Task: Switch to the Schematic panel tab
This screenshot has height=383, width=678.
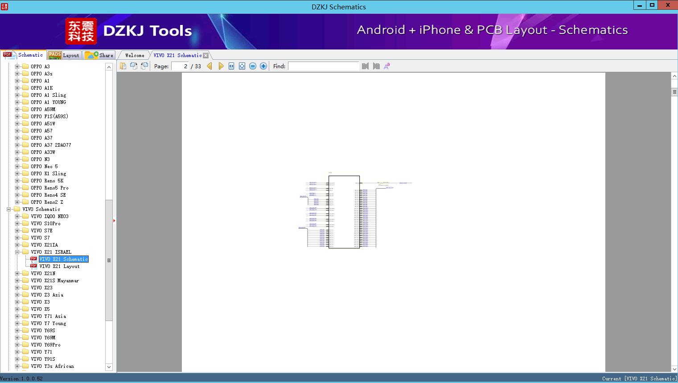Action: coord(23,55)
